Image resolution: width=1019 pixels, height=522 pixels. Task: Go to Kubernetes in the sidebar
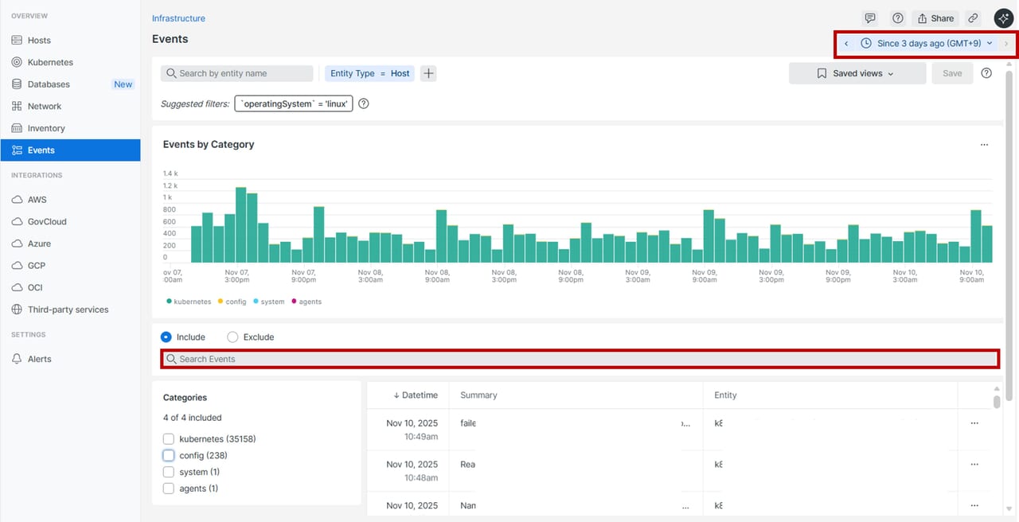pos(50,62)
